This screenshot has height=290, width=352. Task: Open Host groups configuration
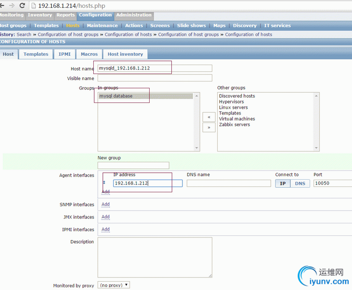13,26
